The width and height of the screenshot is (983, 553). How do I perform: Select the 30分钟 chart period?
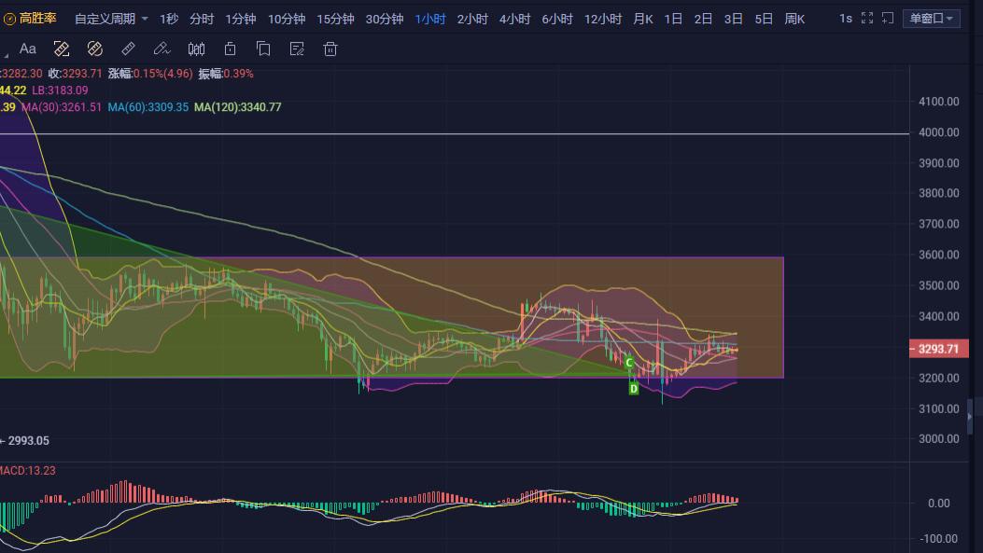(x=385, y=19)
